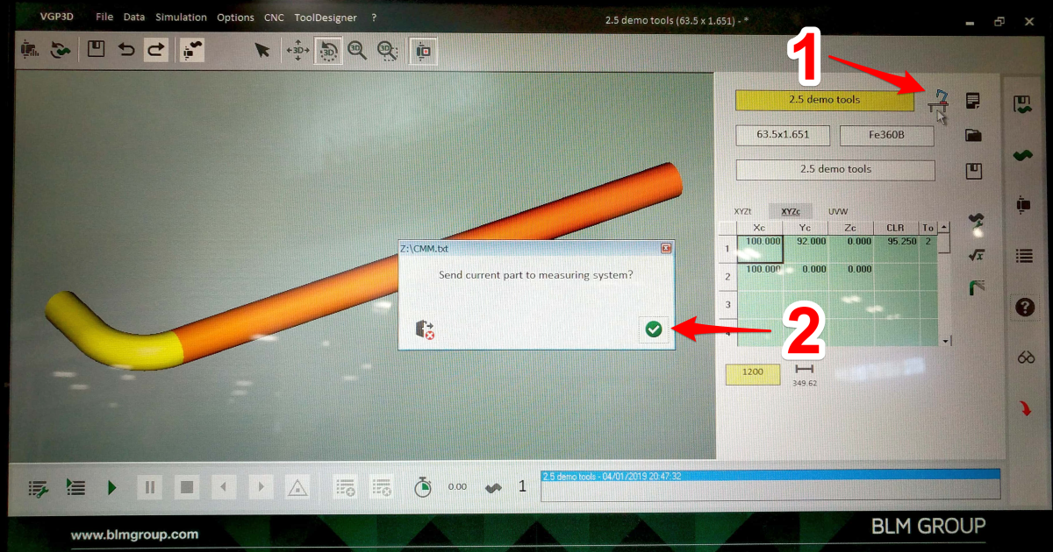The height and width of the screenshot is (552, 1053).
Task: Click the Fe360B material button
Action: 885,136
